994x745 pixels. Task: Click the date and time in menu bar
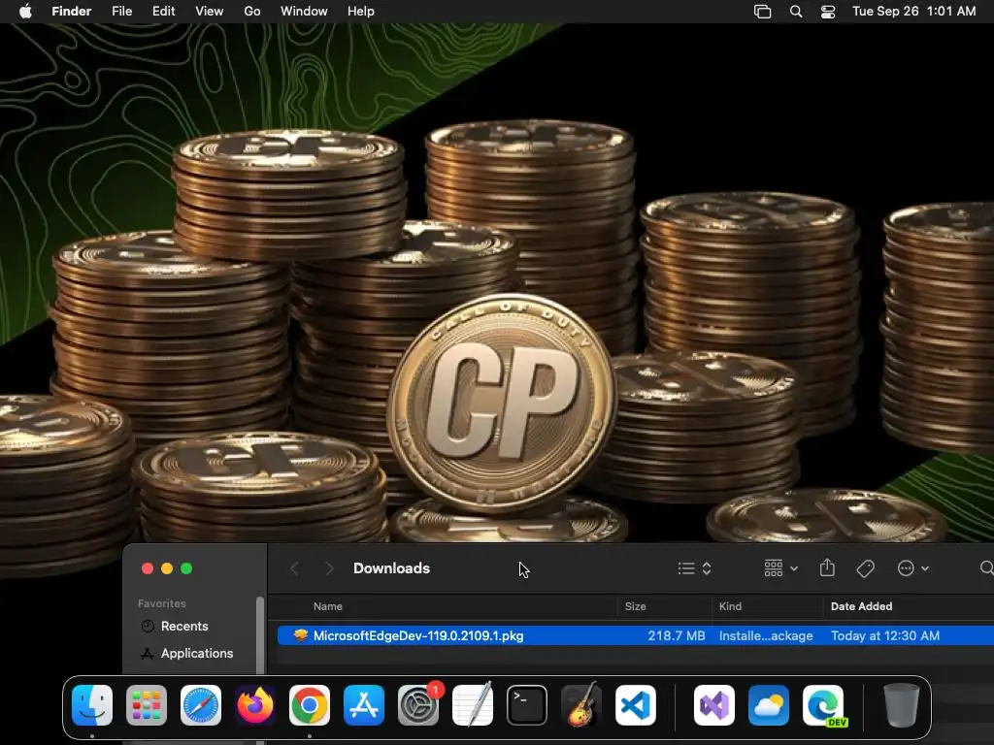913,12
